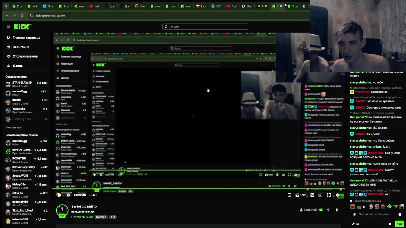Open the stream info settings icon beside share
Screen dimensions: 406x228
tap(337, 210)
